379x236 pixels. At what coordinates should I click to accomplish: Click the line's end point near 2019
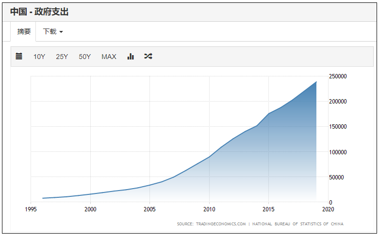coord(316,82)
